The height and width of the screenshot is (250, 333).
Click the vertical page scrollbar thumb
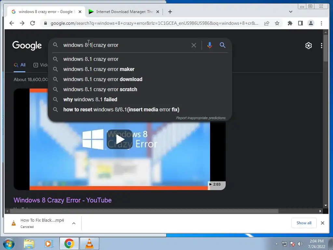point(326,48)
